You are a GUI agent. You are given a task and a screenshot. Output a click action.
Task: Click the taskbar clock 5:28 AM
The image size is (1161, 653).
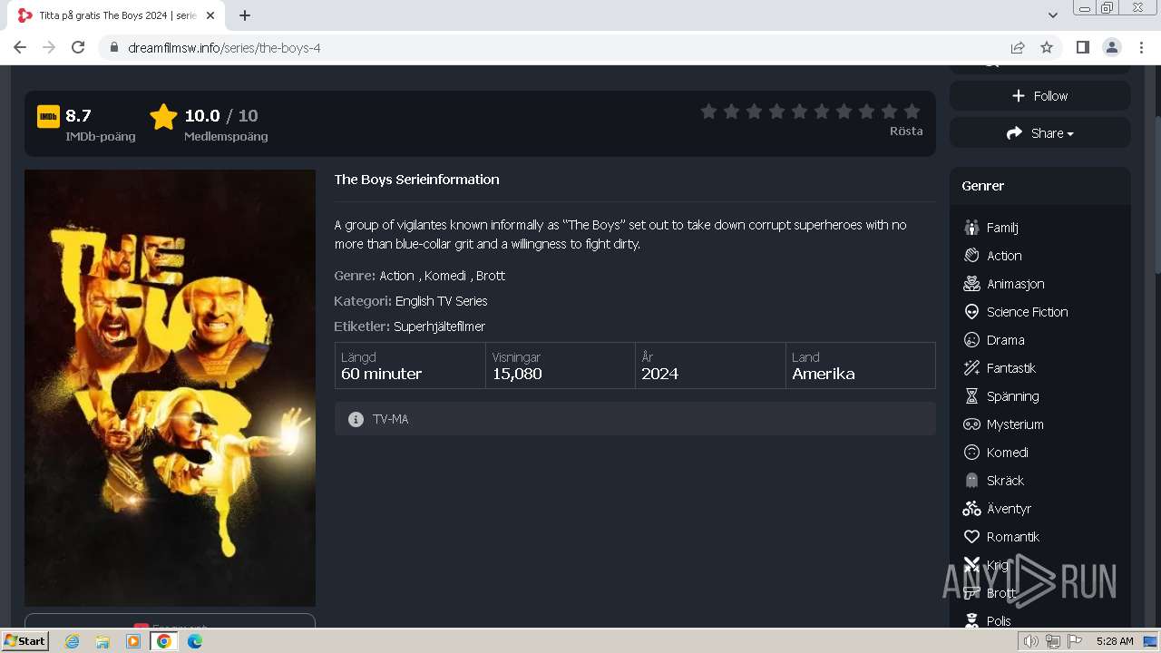coord(1115,641)
